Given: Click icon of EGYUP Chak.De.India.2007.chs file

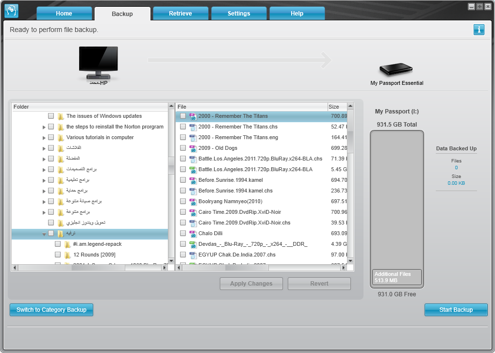Looking at the screenshot, I should click(x=193, y=255).
